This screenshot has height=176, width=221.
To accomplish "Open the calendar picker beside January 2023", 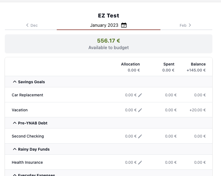I will (x=124, y=25).
